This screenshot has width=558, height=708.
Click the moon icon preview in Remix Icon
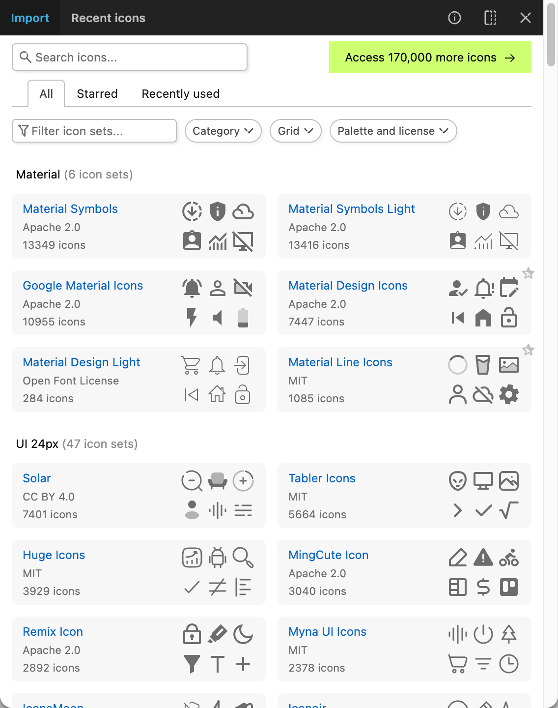(244, 634)
